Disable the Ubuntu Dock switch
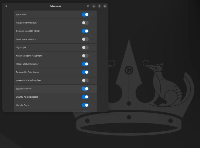The width and height of the screenshot is (200, 148). 85,105
